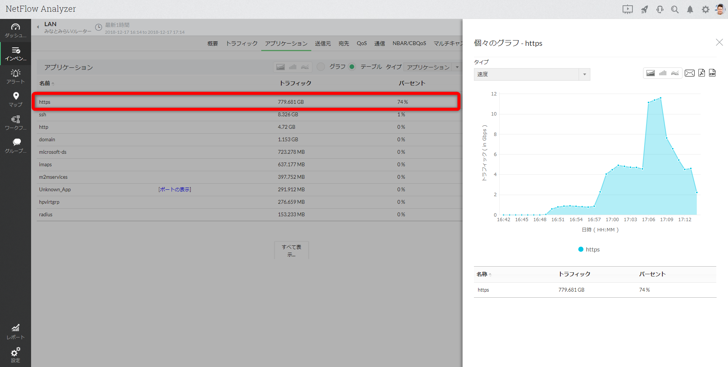
Task: Open the トラフィック tab
Action: [241, 43]
